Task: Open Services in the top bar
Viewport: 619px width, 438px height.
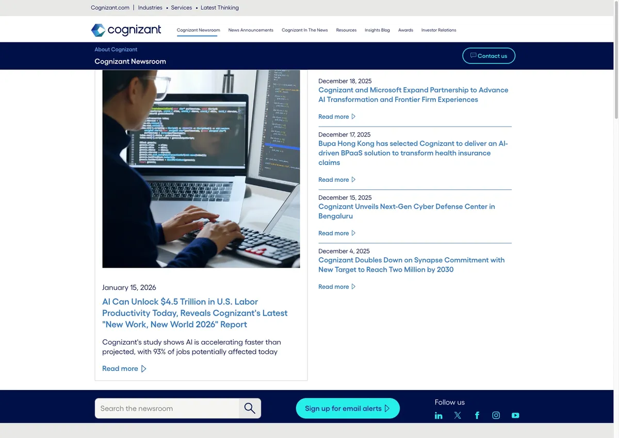Action: pyautogui.click(x=181, y=8)
